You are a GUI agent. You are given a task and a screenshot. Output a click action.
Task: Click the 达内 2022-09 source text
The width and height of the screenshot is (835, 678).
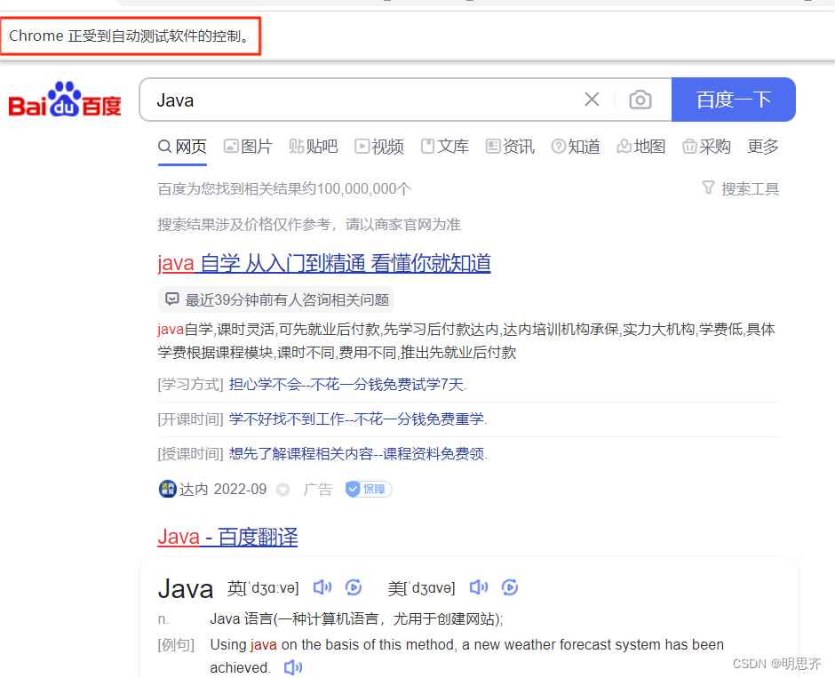coord(223,489)
